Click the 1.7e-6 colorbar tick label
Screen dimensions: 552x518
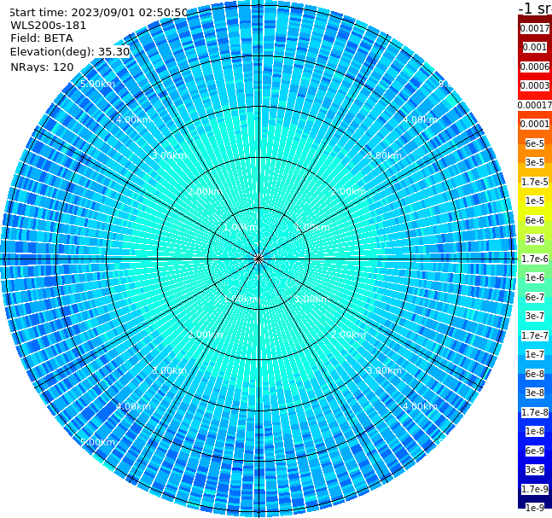coord(535,259)
